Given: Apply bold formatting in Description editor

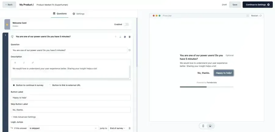Looking at the screenshot, I should pyautogui.click(x=15, y=63).
